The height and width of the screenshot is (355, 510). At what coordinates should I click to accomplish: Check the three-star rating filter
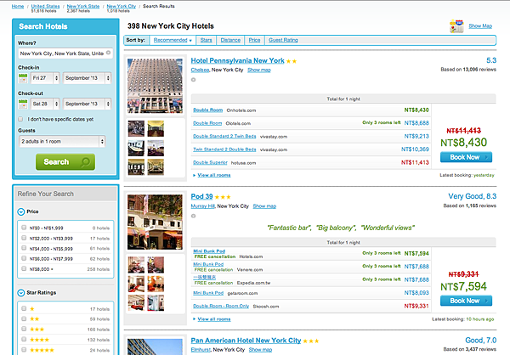tap(24, 329)
